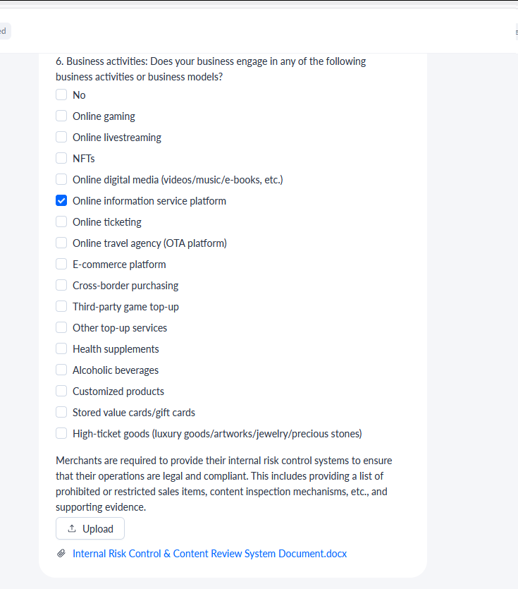Check the "No" checkbox
The height and width of the screenshot is (589, 518).
[61, 95]
